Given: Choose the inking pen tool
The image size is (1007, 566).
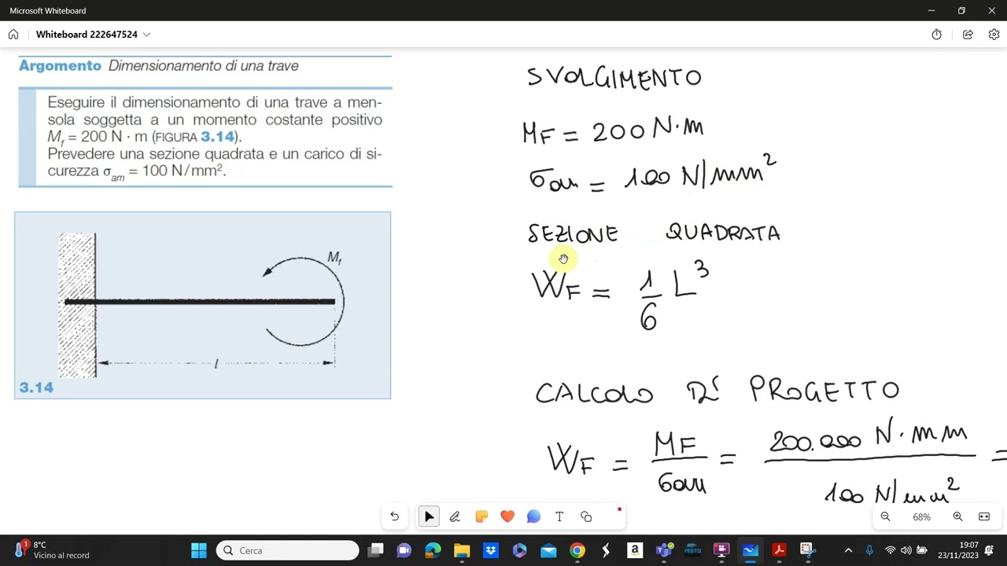Looking at the screenshot, I should [455, 516].
